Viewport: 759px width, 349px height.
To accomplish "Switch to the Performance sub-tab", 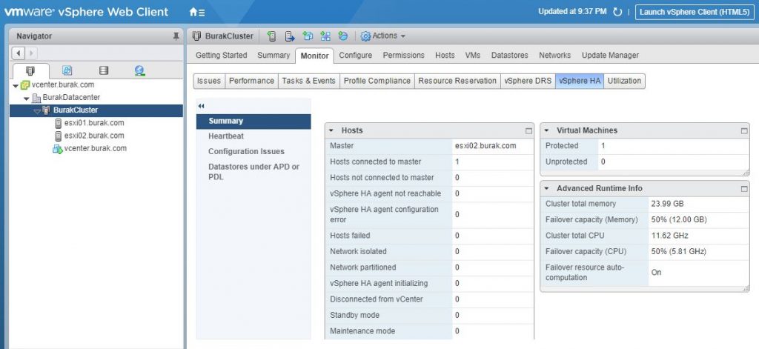I will pyautogui.click(x=252, y=82).
